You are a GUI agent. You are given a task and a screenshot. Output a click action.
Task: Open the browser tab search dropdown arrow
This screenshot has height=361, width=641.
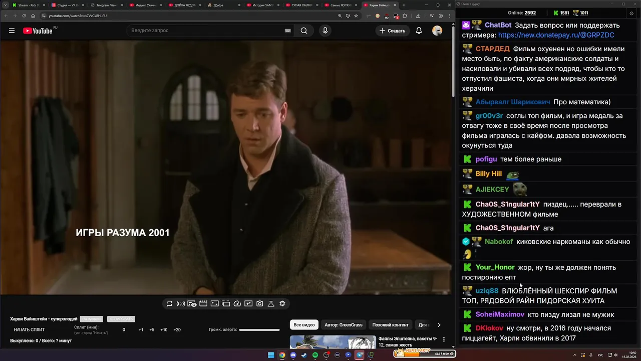coord(6,5)
